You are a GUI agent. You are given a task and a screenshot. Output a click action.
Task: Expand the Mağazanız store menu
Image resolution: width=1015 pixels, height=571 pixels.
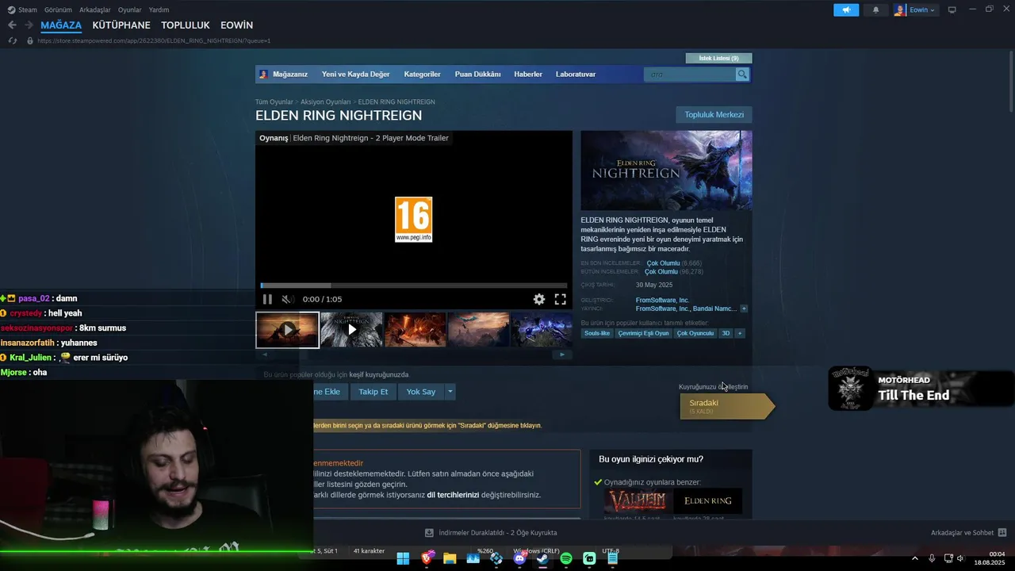coord(289,74)
